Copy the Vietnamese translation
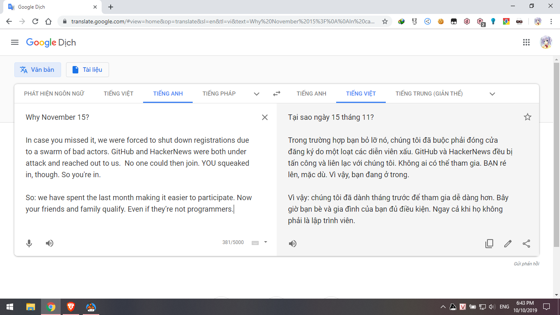This screenshot has height=315, width=560. coord(489,244)
